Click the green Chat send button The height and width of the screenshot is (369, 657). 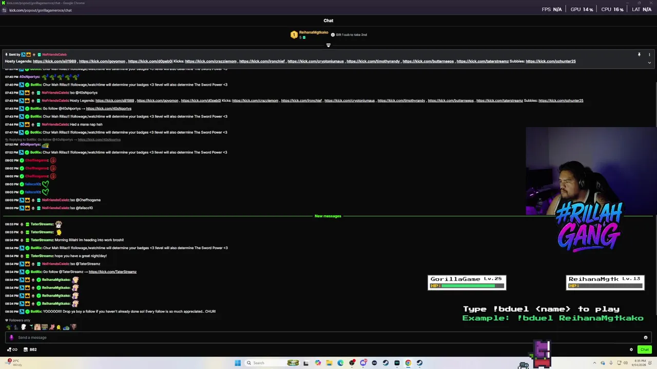pos(645,350)
